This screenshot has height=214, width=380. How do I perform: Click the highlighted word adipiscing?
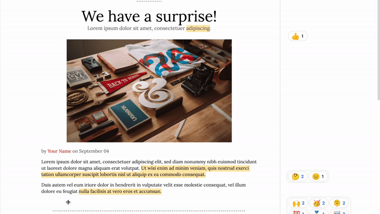[198, 28]
